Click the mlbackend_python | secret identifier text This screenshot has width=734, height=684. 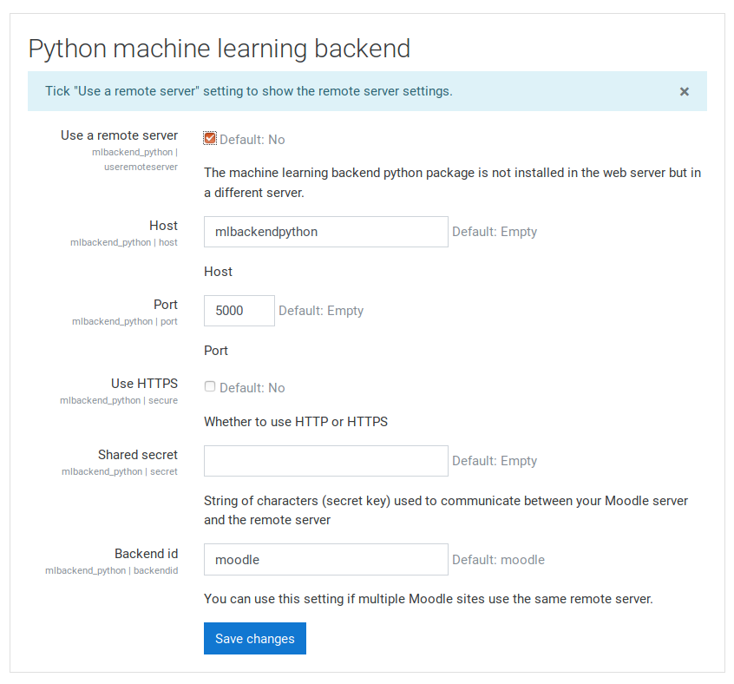tap(120, 471)
